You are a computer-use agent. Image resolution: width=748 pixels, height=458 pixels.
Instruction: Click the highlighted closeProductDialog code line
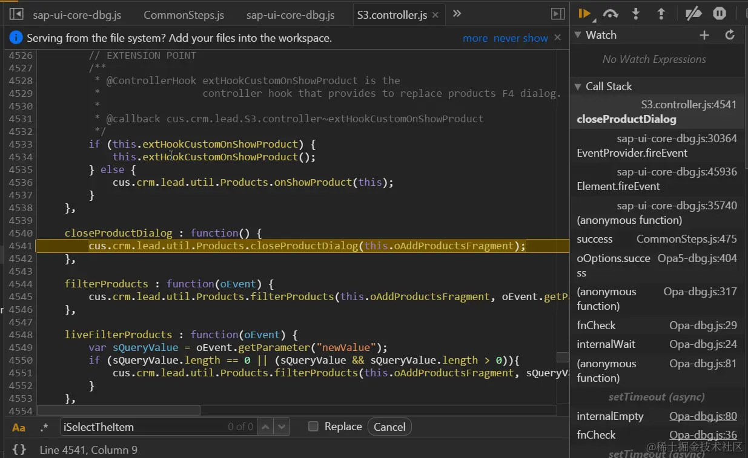pos(303,246)
